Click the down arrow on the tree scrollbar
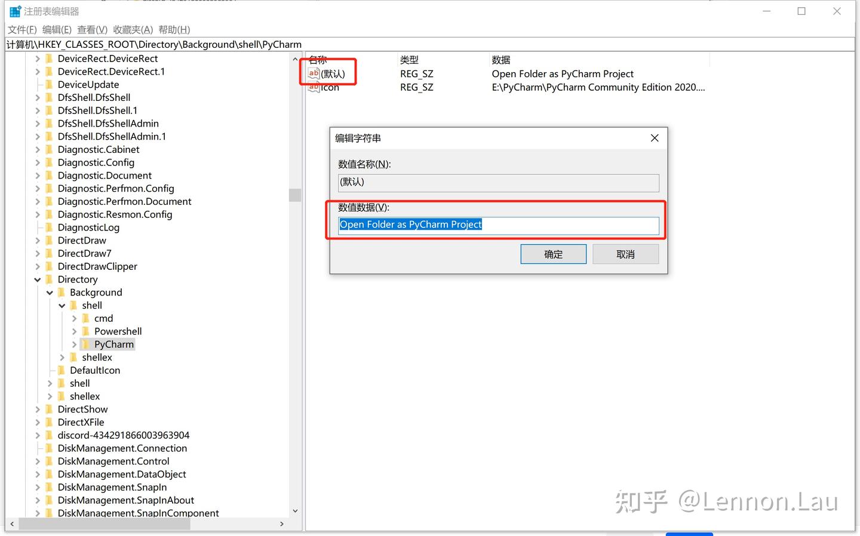 [295, 511]
